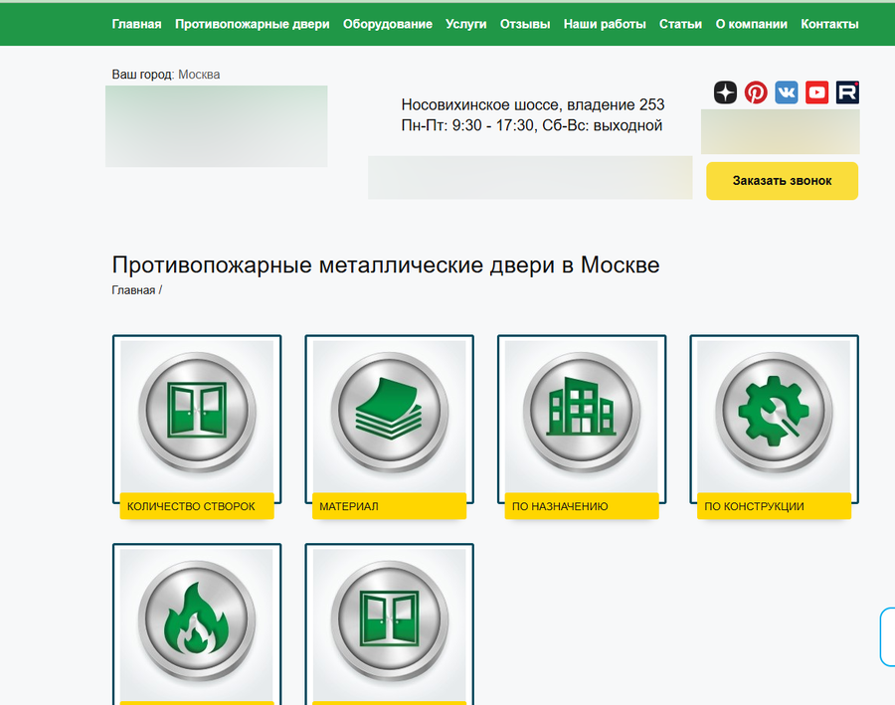The image size is (895, 705).
Task: Click the double door icon above Количество створок
Action: click(x=197, y=412)
